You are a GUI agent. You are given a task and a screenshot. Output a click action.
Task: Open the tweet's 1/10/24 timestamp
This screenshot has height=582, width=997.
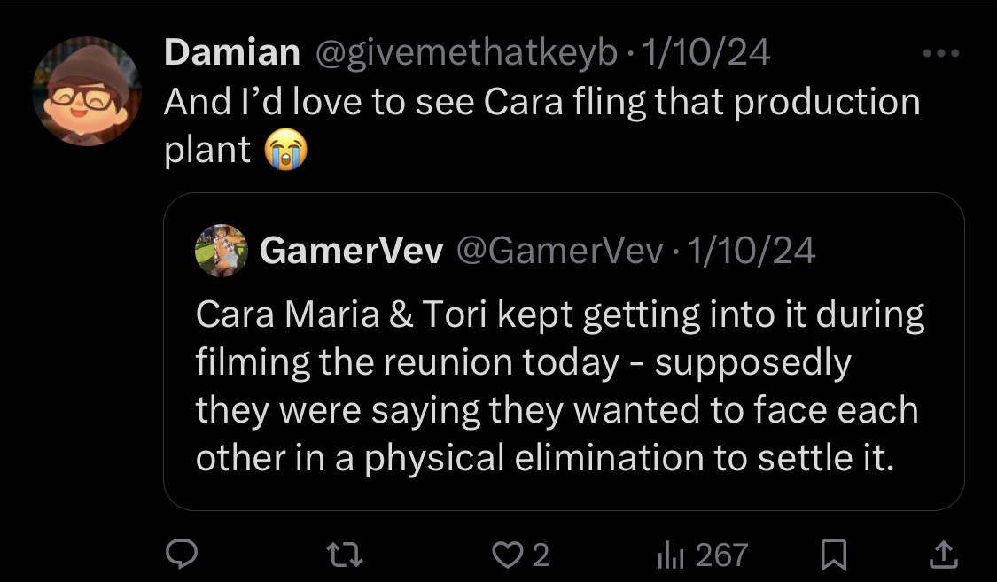(705, 52)
